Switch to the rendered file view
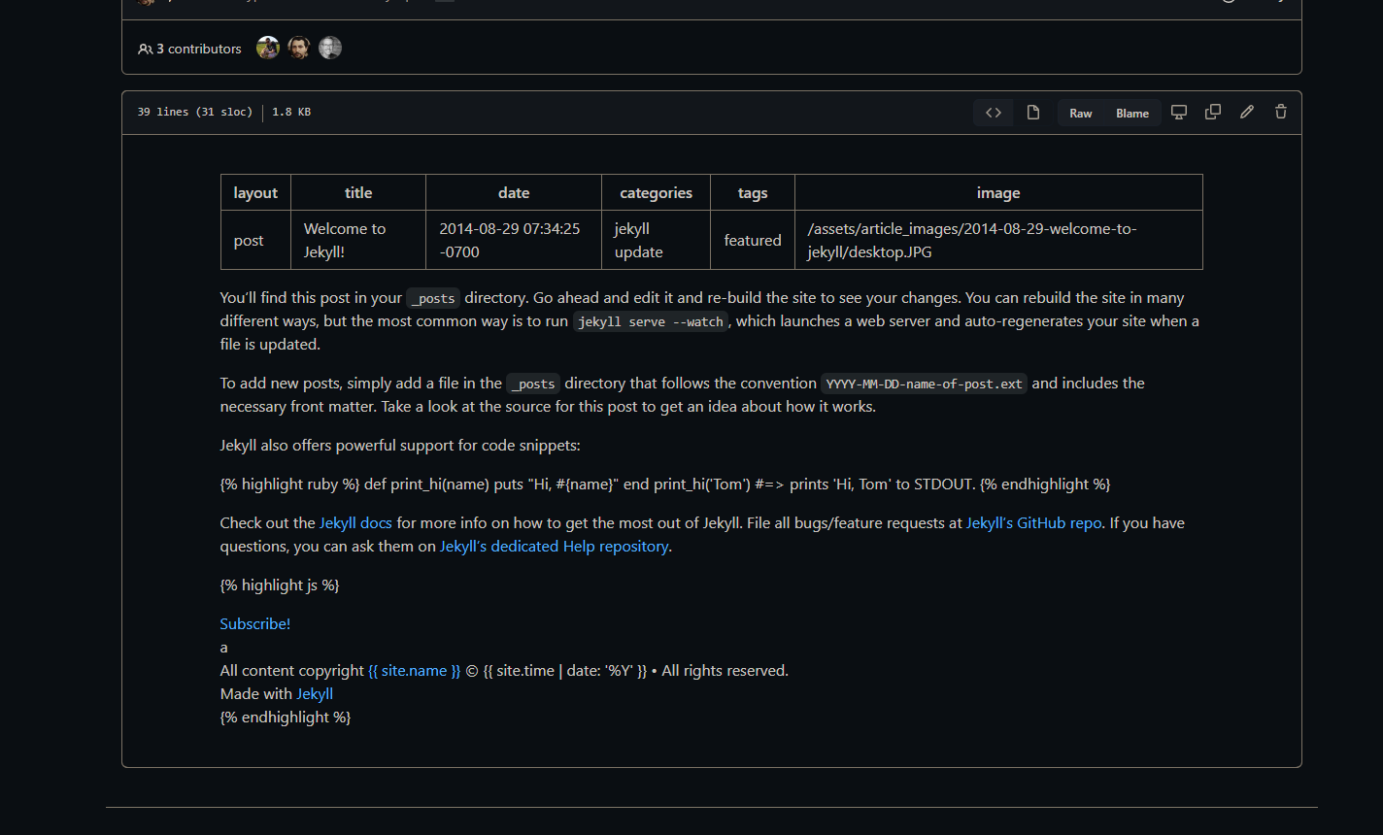The width and height of the screenshot is (1383, 835). [x=1033, y=113]
